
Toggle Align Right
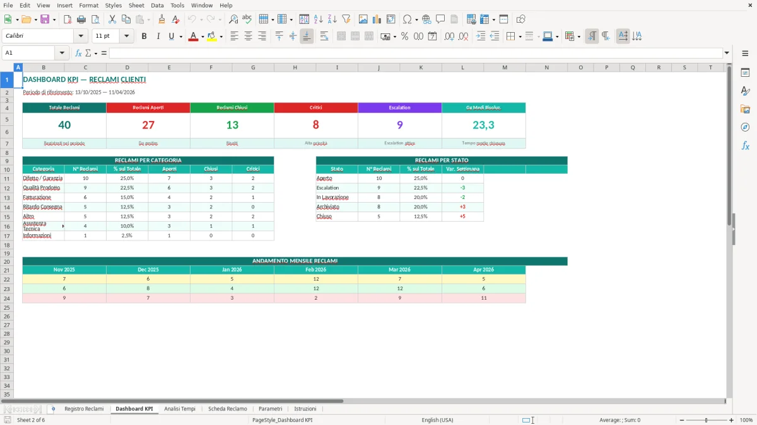tap(262, 37)
